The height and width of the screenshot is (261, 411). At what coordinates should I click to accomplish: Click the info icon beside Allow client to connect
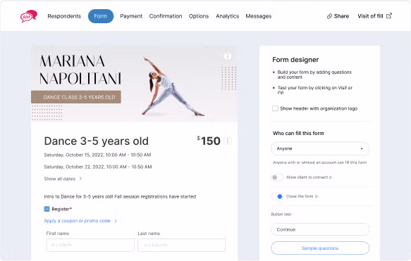pyautogui.click(x=331, y=177)
